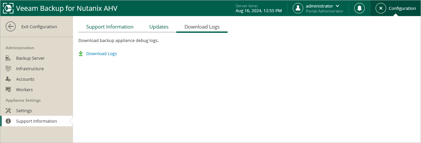Select Support Information in sidebar

[x=37, y=121]
